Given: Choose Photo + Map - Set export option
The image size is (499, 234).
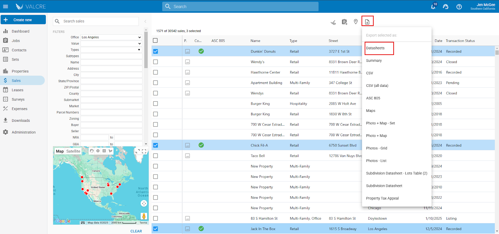Looking at the screenshot, I should (x=380, y=123).
